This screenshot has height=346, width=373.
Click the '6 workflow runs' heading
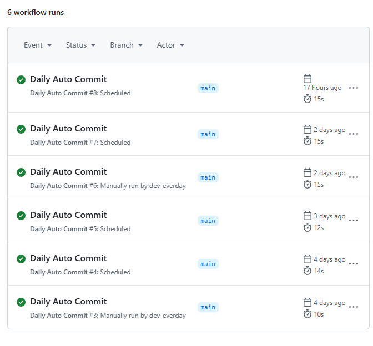coord(36,12)
